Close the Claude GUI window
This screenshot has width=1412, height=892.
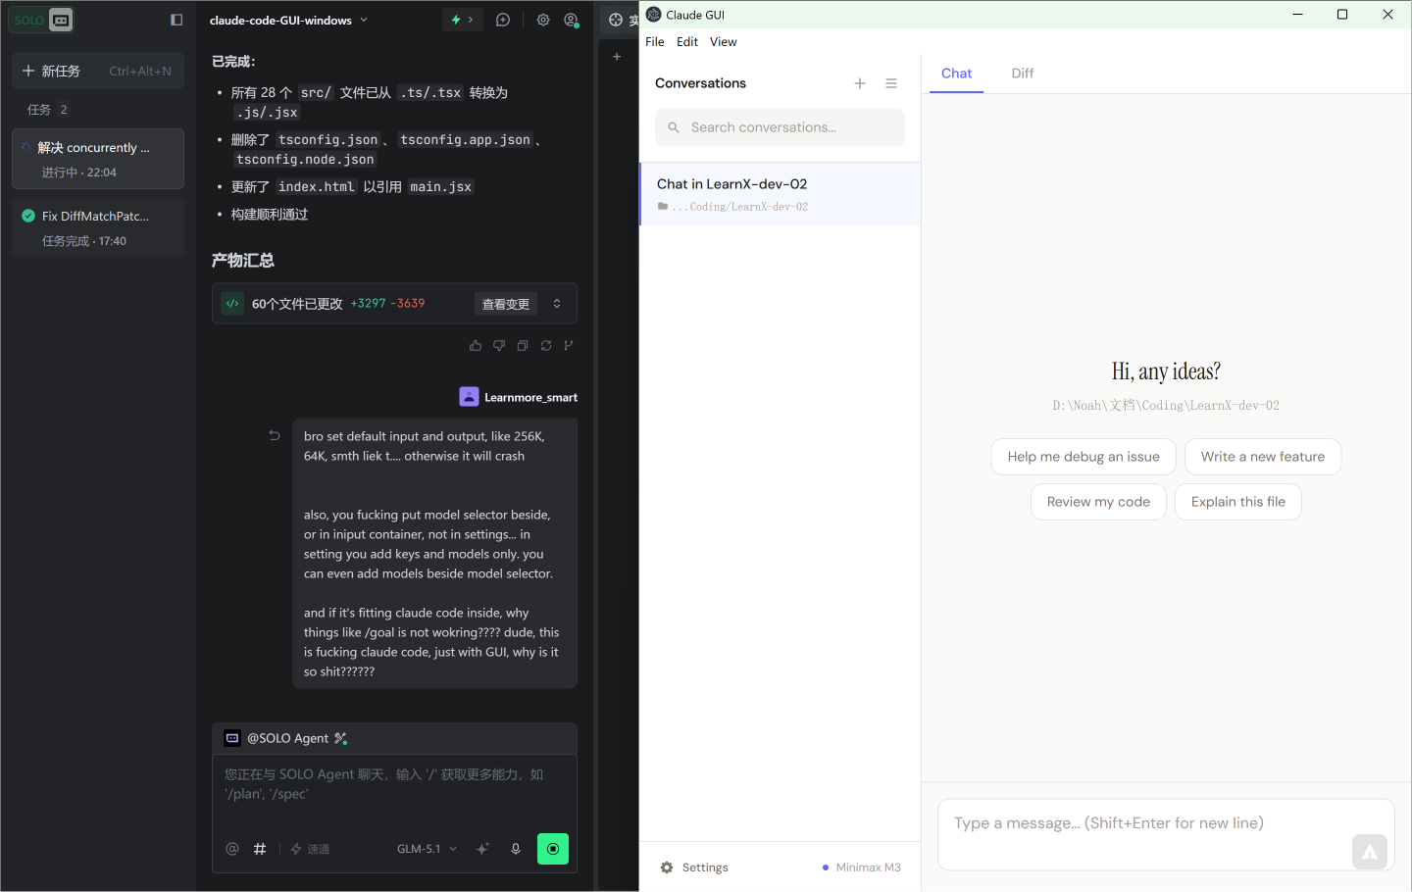click(1387, 15)
